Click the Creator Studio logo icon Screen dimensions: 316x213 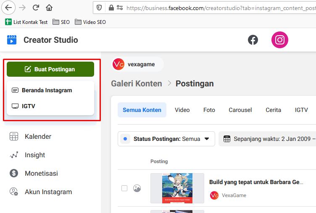click(x=12, y=40)
